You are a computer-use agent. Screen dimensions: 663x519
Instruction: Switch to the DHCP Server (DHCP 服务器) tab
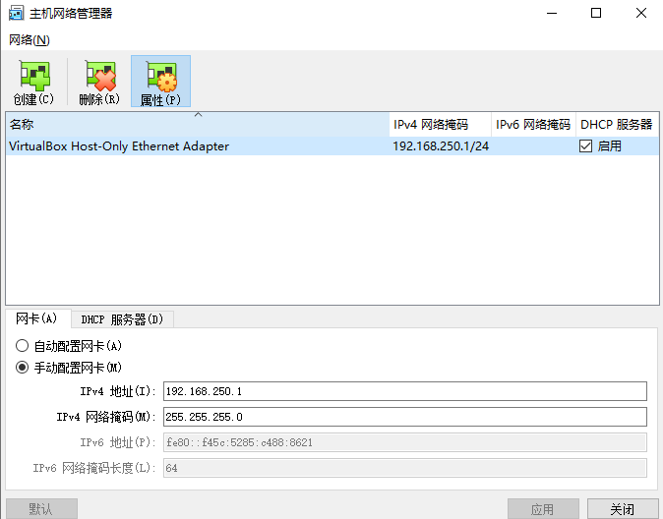click(x=122, y=319)
